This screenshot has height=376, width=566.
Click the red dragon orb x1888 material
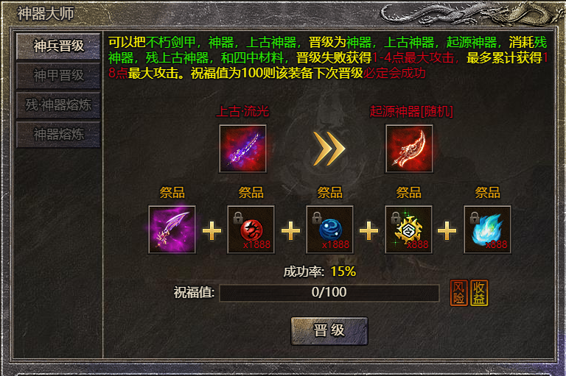click(x=251, y=230)
